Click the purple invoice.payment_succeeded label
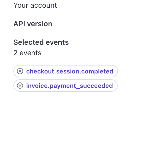This screenshot has width=149, height=149. point(70,86)
